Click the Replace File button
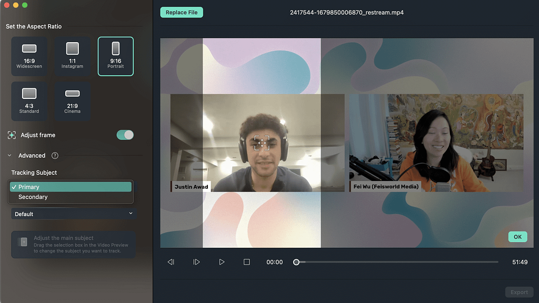 point(181,13)
